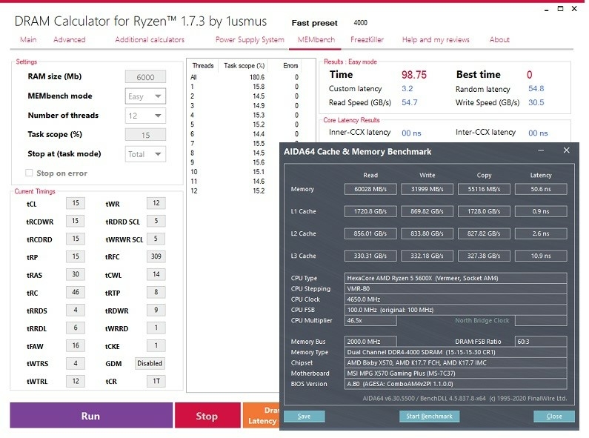589x438 pixels.
Task: Expand MEMbench mode dropdown
Action: [145, 96]
